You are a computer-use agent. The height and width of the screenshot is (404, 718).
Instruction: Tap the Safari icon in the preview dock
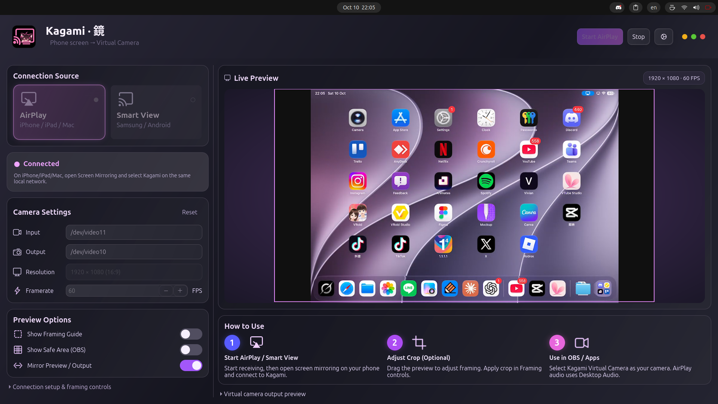[347, 289]
